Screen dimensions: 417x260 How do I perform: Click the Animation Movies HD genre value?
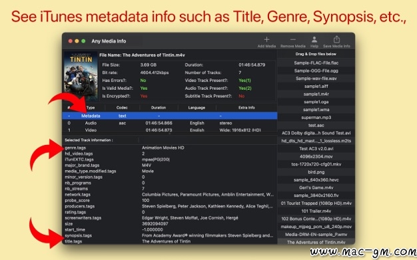163,148
